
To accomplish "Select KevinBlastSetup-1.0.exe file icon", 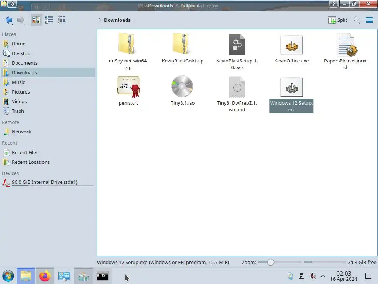I will [237, 45].
